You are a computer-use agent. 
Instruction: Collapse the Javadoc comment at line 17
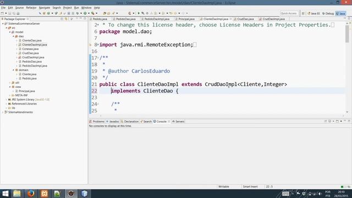(x=98, y=58)
